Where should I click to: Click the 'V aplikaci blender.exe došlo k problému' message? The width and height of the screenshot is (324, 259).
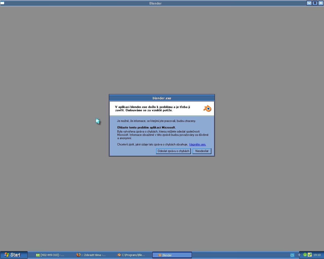pos(153,109)
